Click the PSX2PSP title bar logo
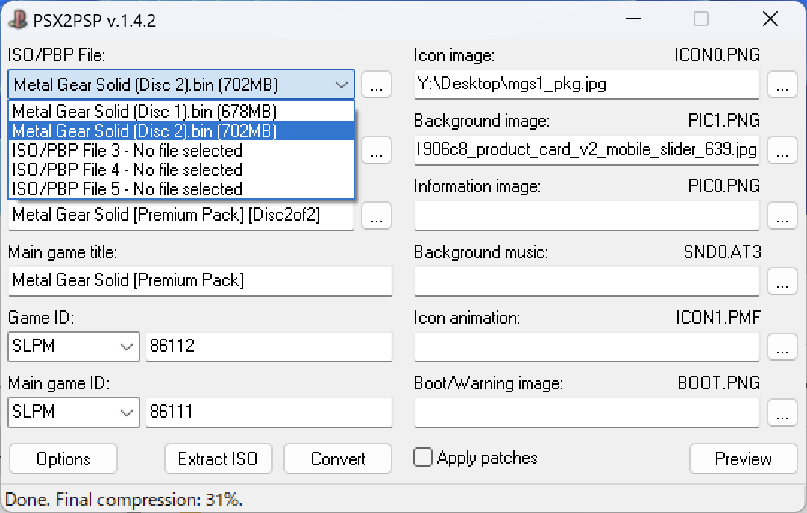Screen dimensions: 807x513 [x=18, y=20]
